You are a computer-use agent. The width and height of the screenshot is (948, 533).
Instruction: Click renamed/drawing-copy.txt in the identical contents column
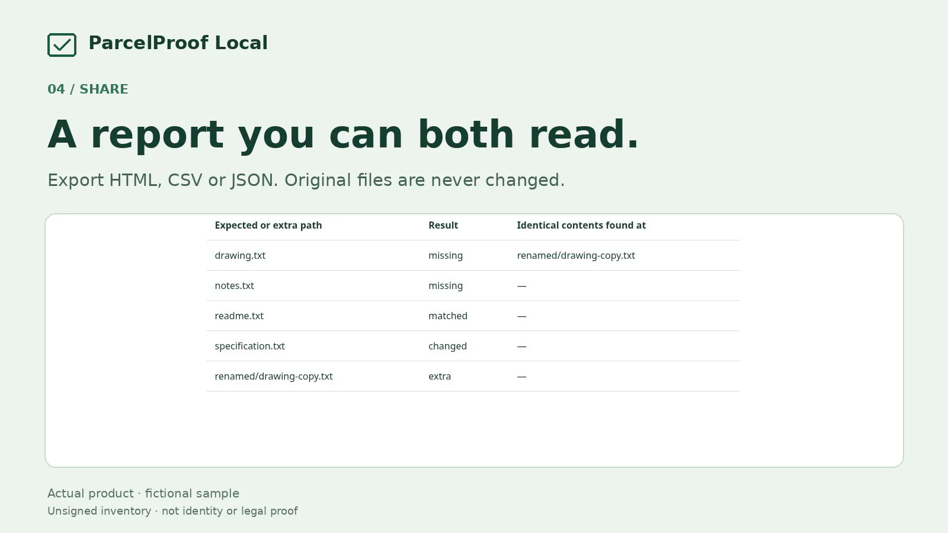pyautogui.click(x=576, y=255)
